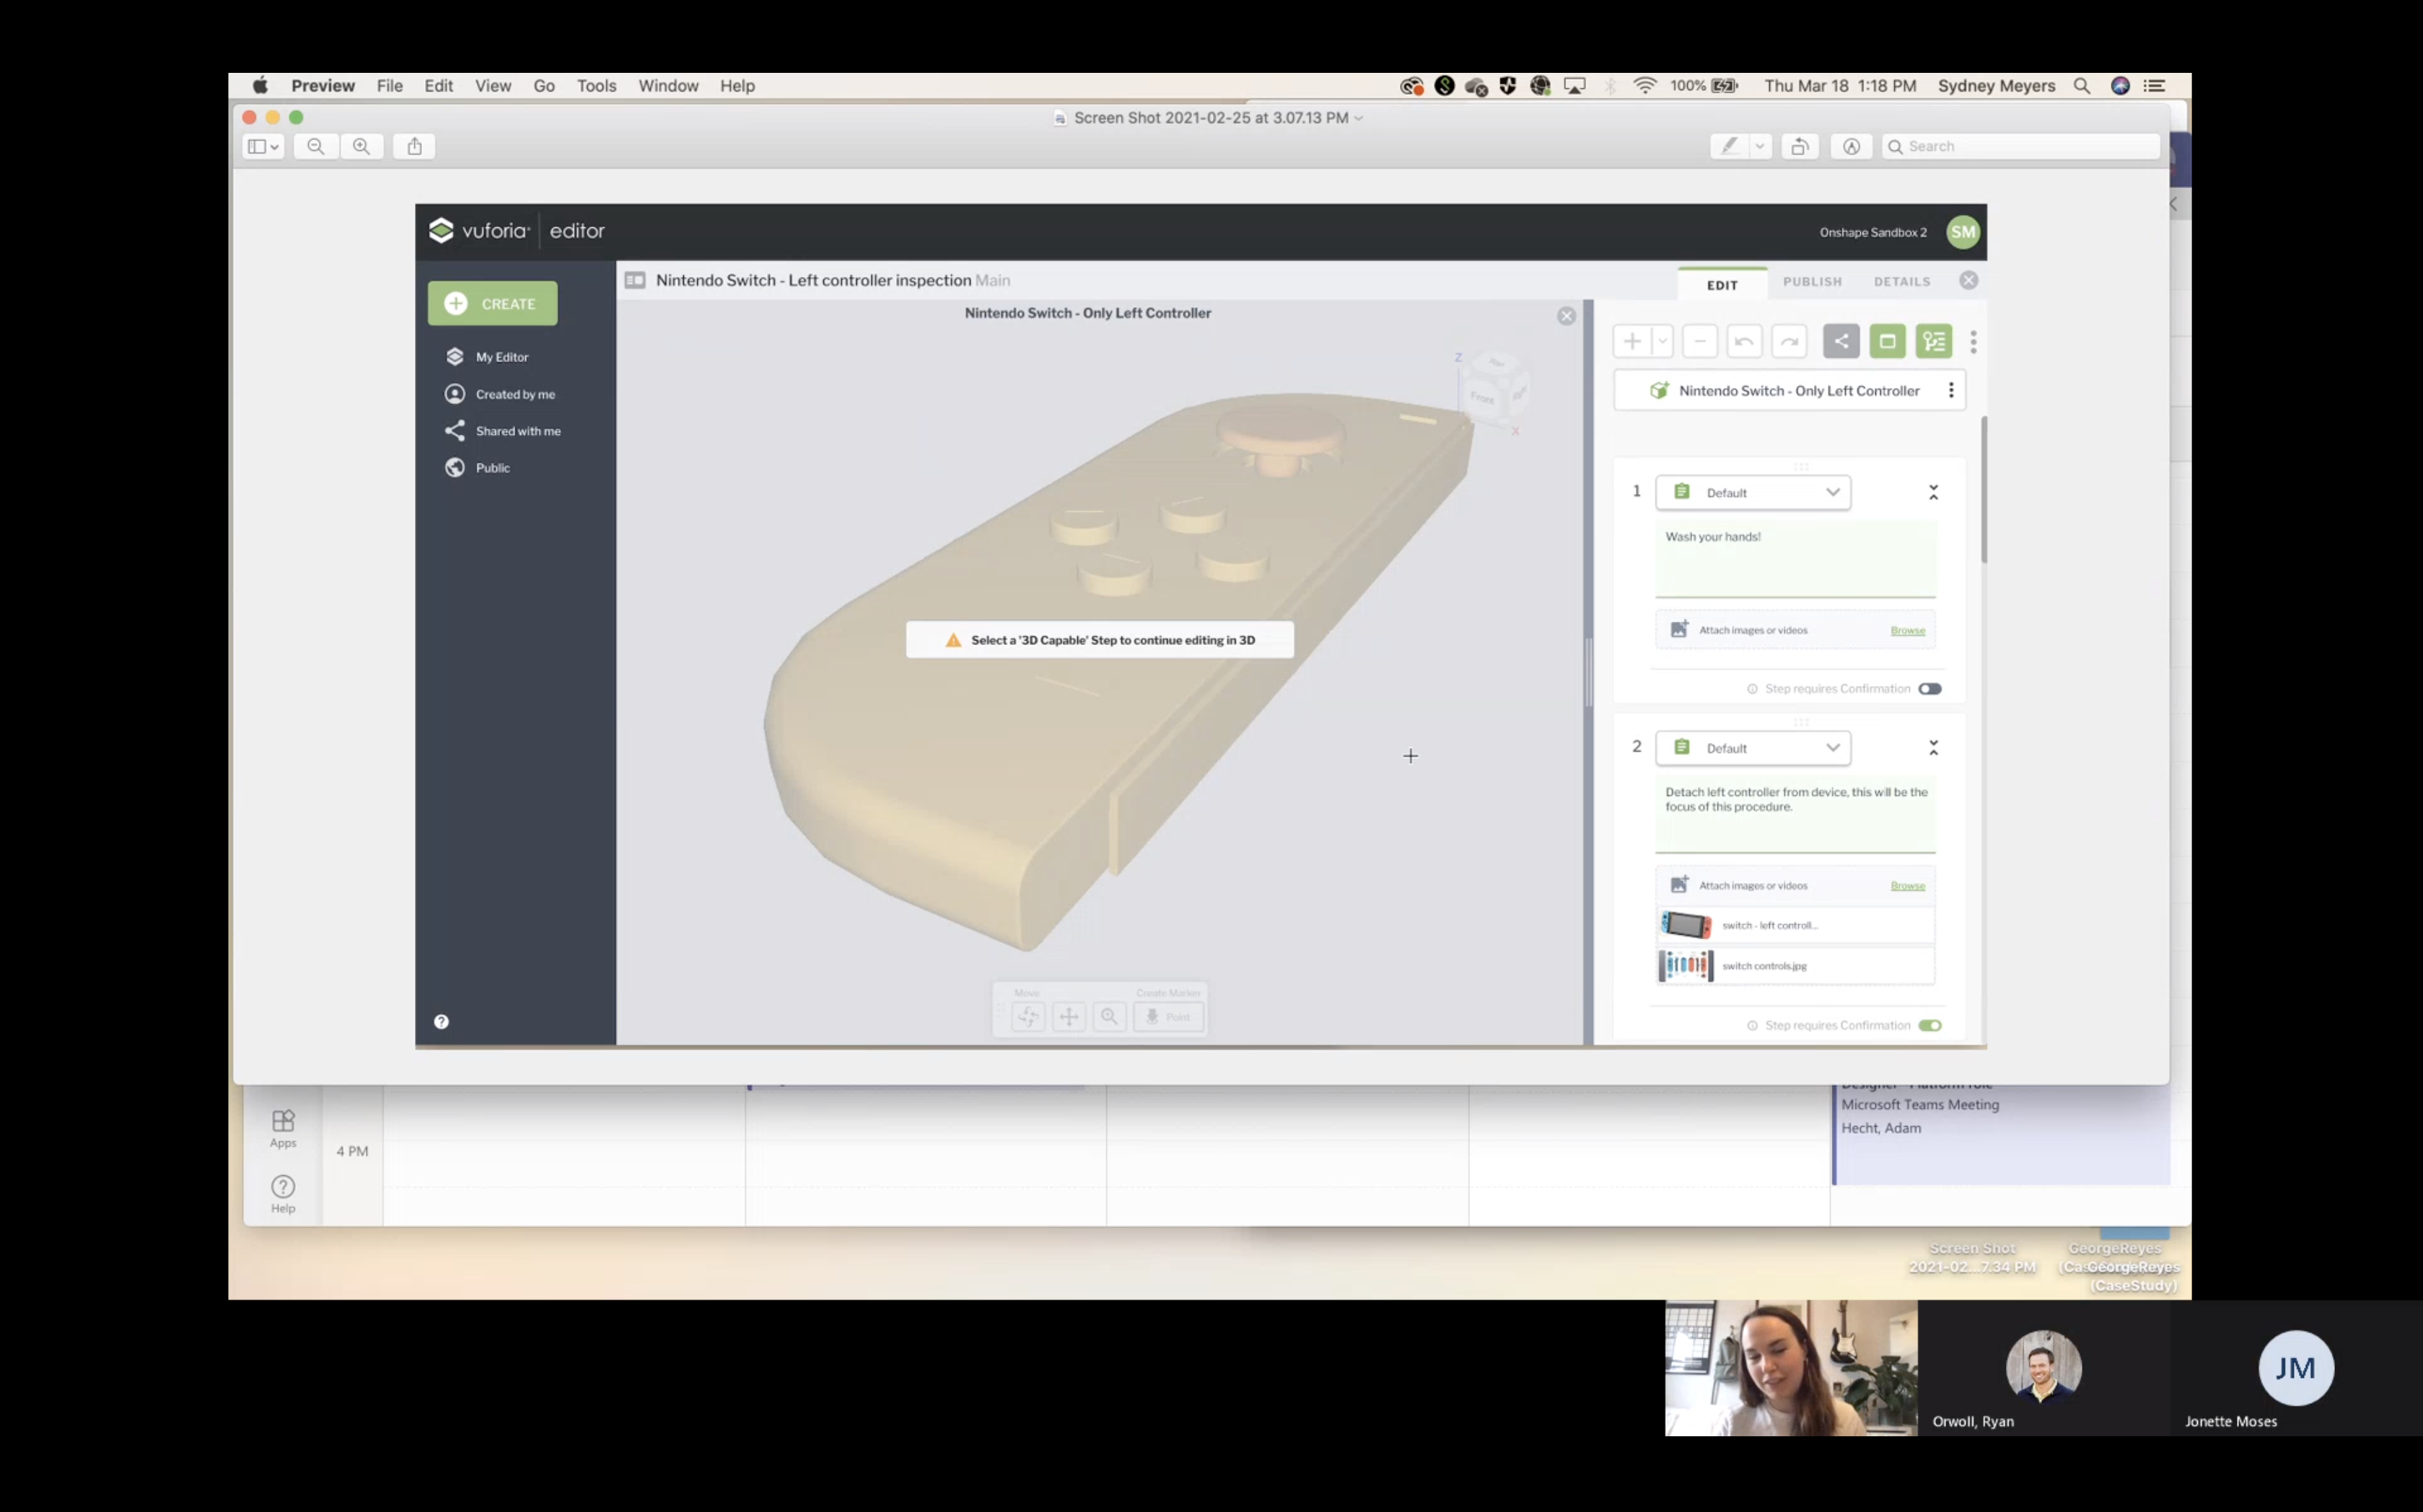Click the green step list view icon
This screenshot has width=2423, height=1512.
(x=1933, y=341)
